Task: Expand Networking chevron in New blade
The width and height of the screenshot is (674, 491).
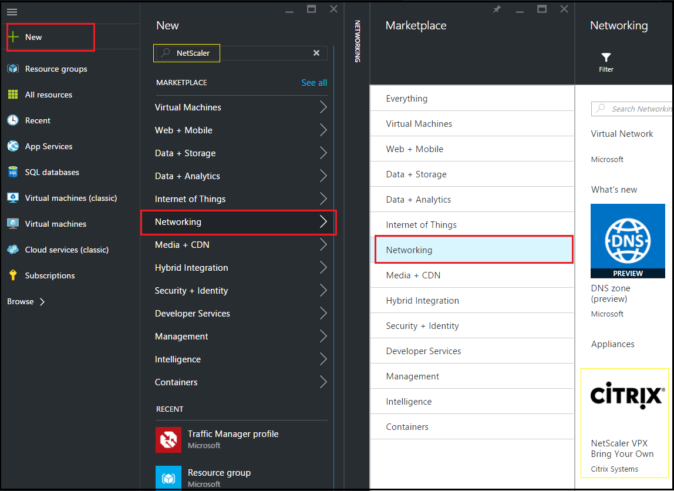Action: point(323,222)
